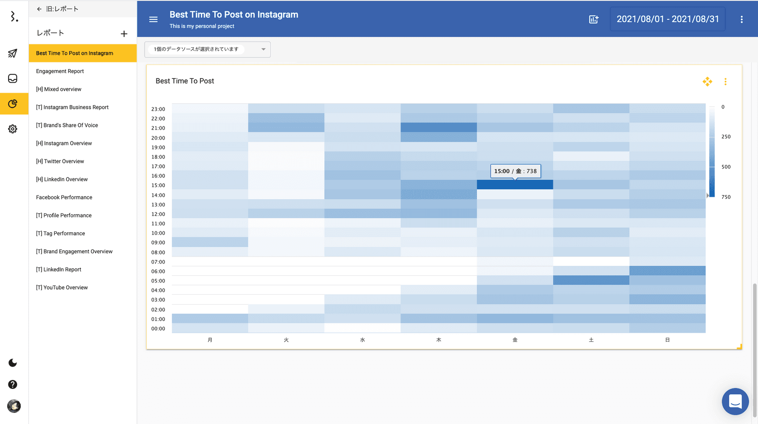This screenshot has width=758, height=424.
Task: Click the add widget chart icon
Action: pos(594,19)
